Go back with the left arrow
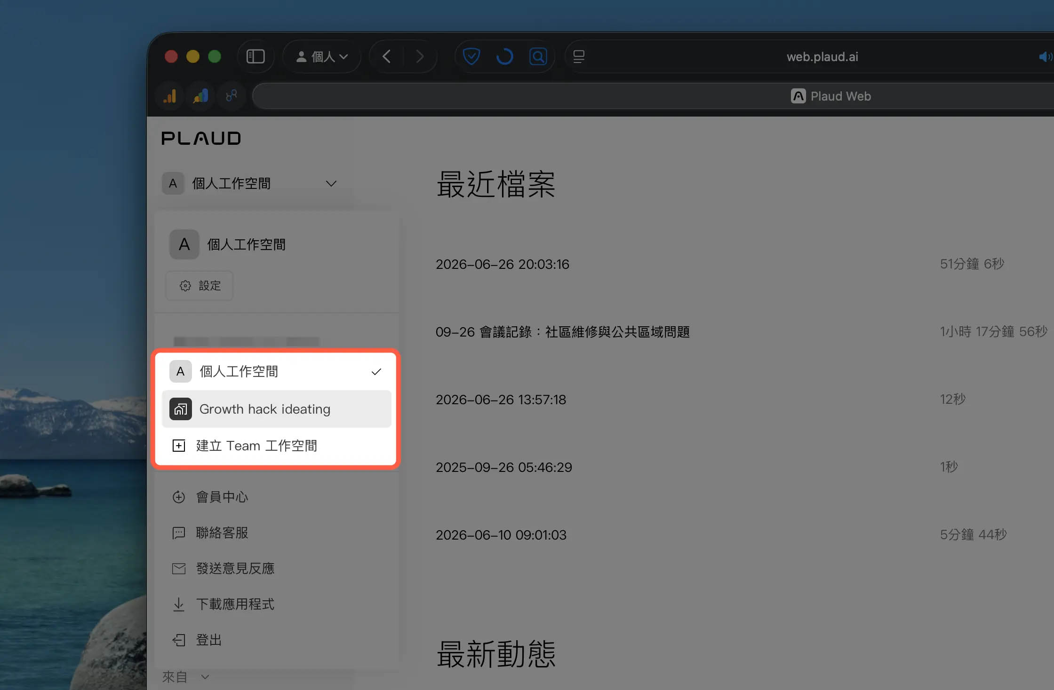1054x690 pixels. tap(387, 57)
